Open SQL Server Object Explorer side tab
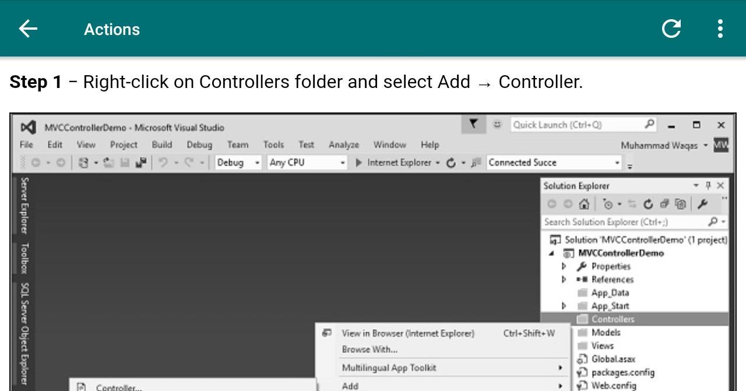Viewport: 746px width, 391px height. click(x=25, y=334)
